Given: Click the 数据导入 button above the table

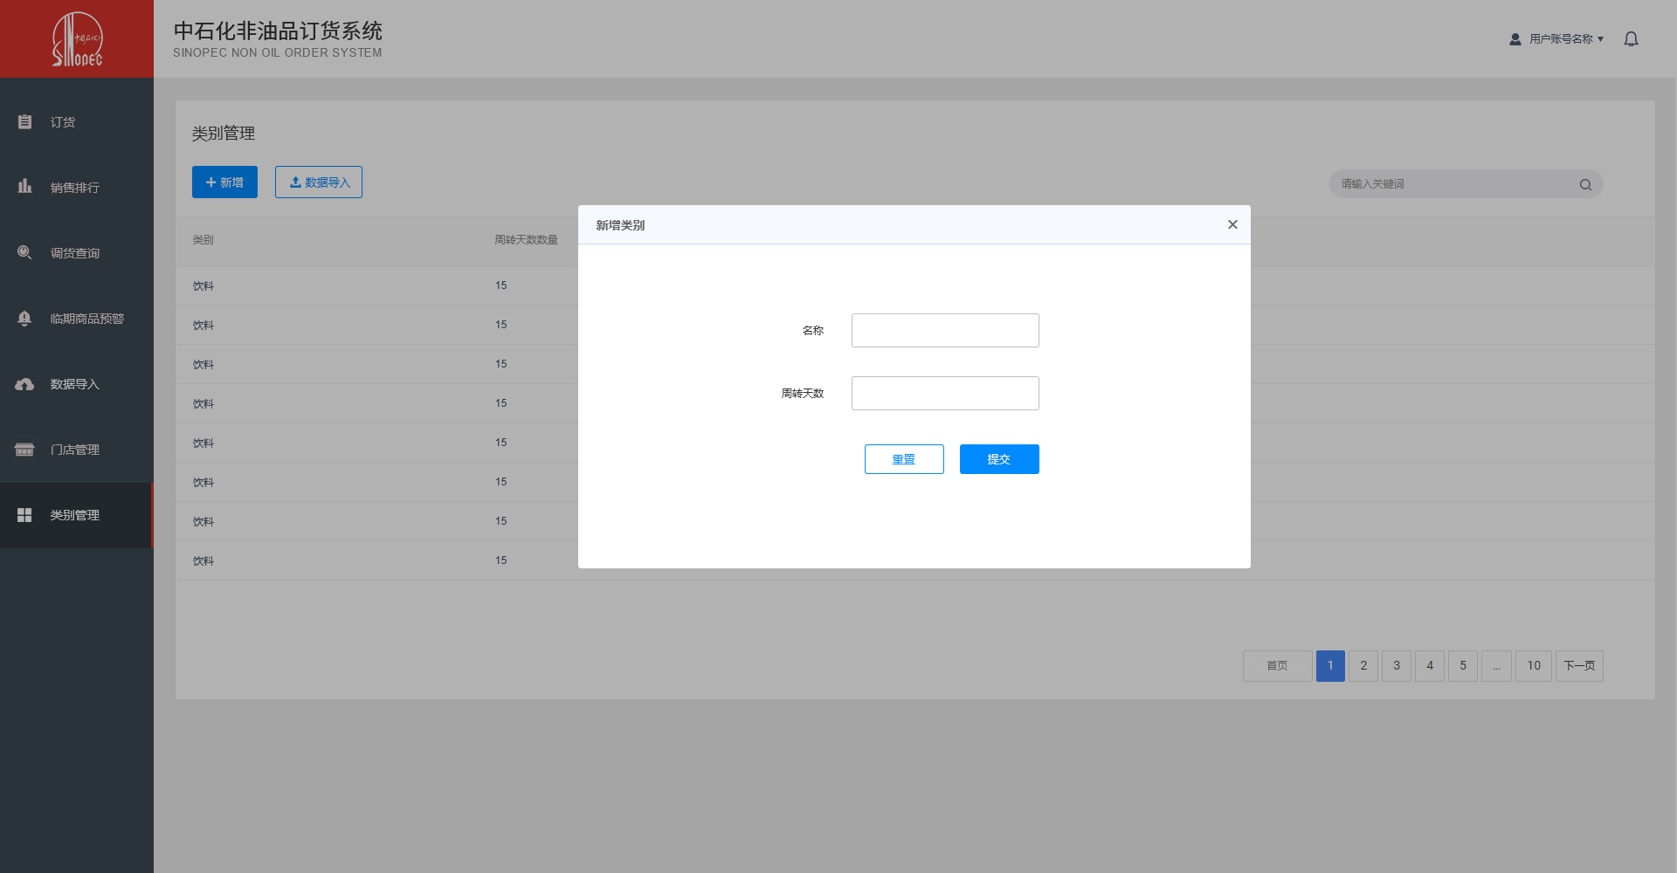Looking at the screenshot, I should pos(319,182).
